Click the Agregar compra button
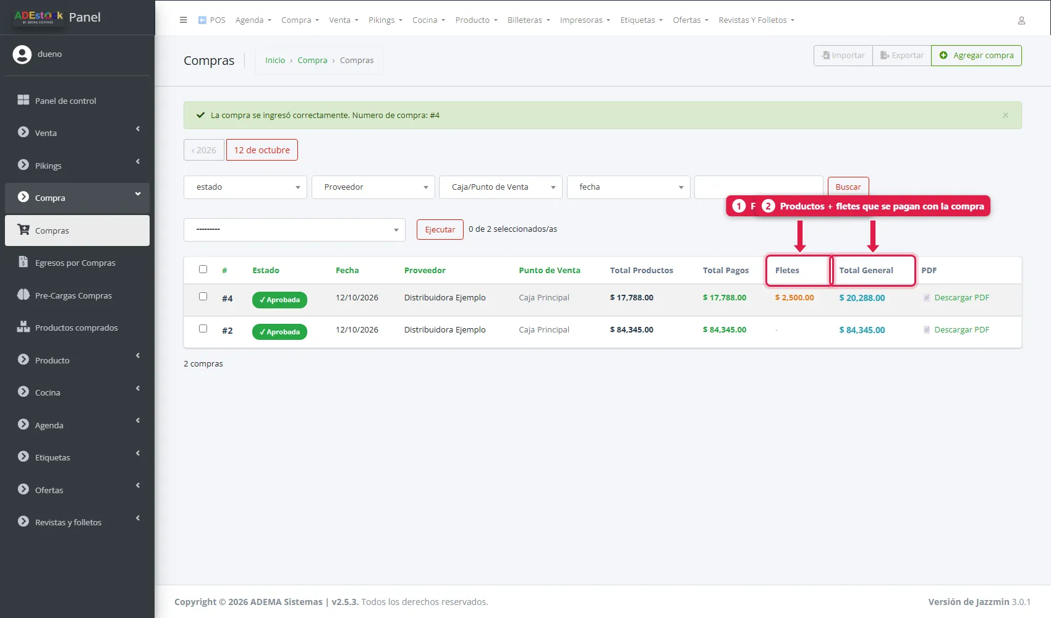Image resolution: width=1051 pixels, height=618 pixels. tap(976, 56)
